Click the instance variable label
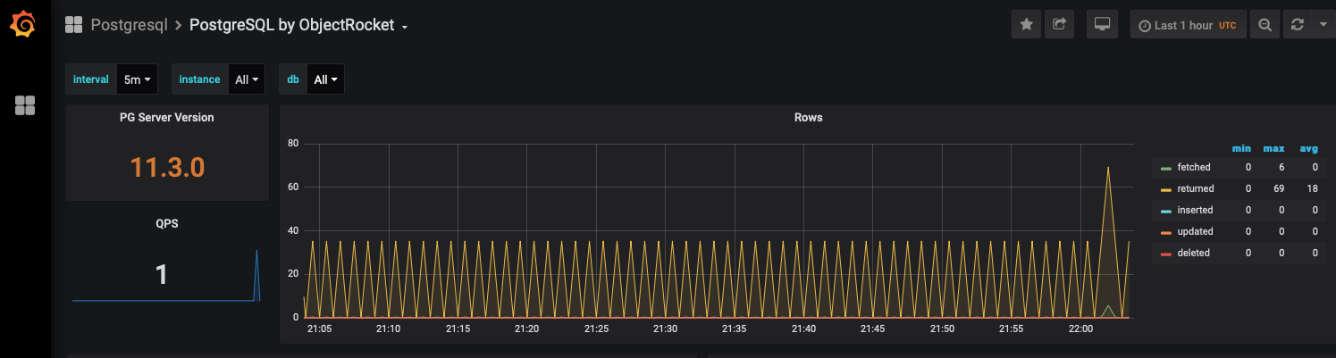This screenshot has height=358, width=1336. tap(199, 79)
